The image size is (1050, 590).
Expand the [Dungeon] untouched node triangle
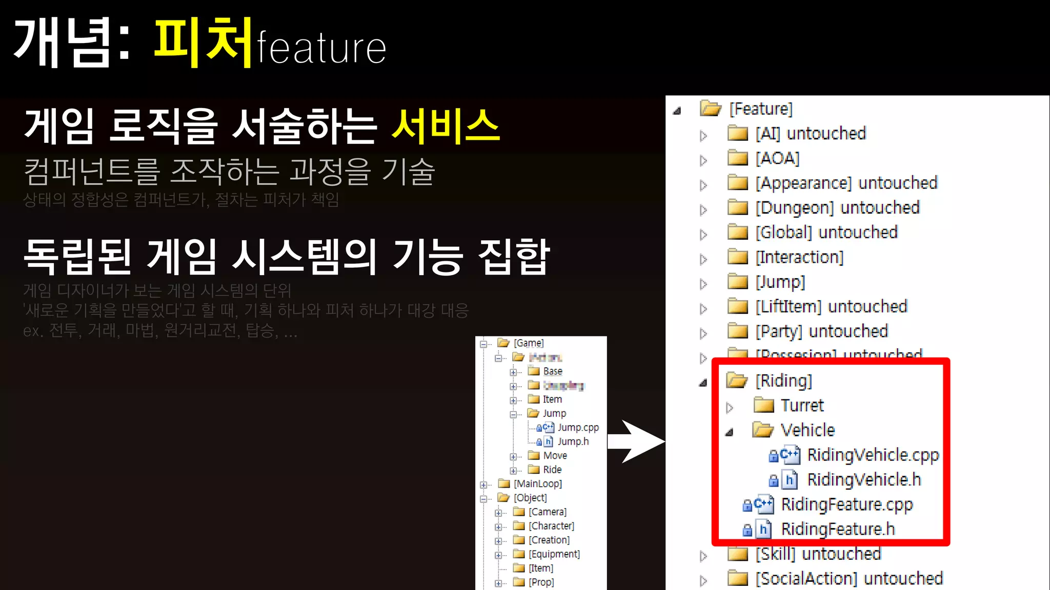pyautogui.click(x=703, y=210)
